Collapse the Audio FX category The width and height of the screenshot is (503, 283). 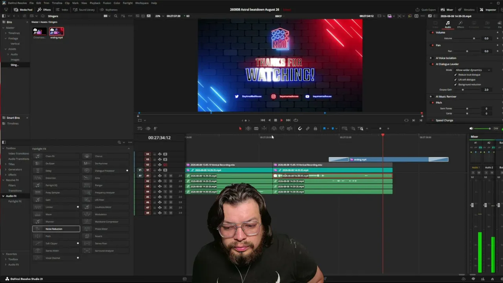tap(3, 196)
